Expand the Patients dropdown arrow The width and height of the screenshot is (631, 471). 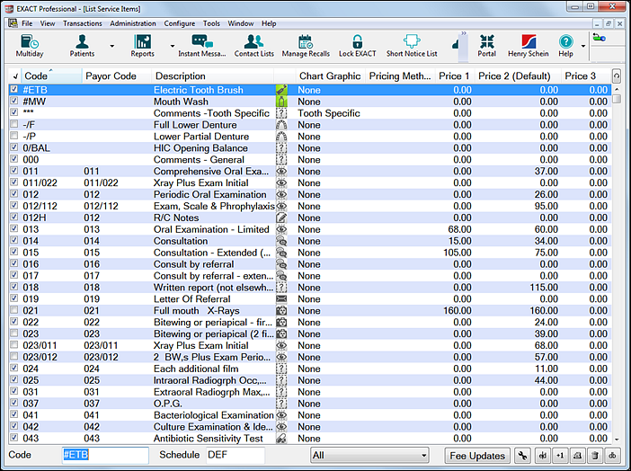point(112,46)
